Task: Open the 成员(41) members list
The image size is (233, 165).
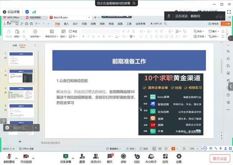Action: pyautogui.click(x=96, y=157)
